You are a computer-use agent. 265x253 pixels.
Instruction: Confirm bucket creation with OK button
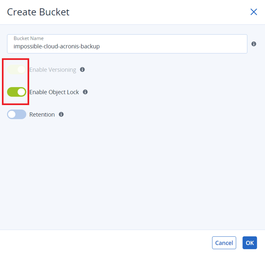coord(250,243)
